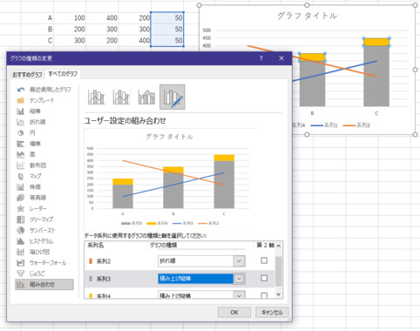Choose the 箱ひげ図 box and whisker category

coord(33,252)
